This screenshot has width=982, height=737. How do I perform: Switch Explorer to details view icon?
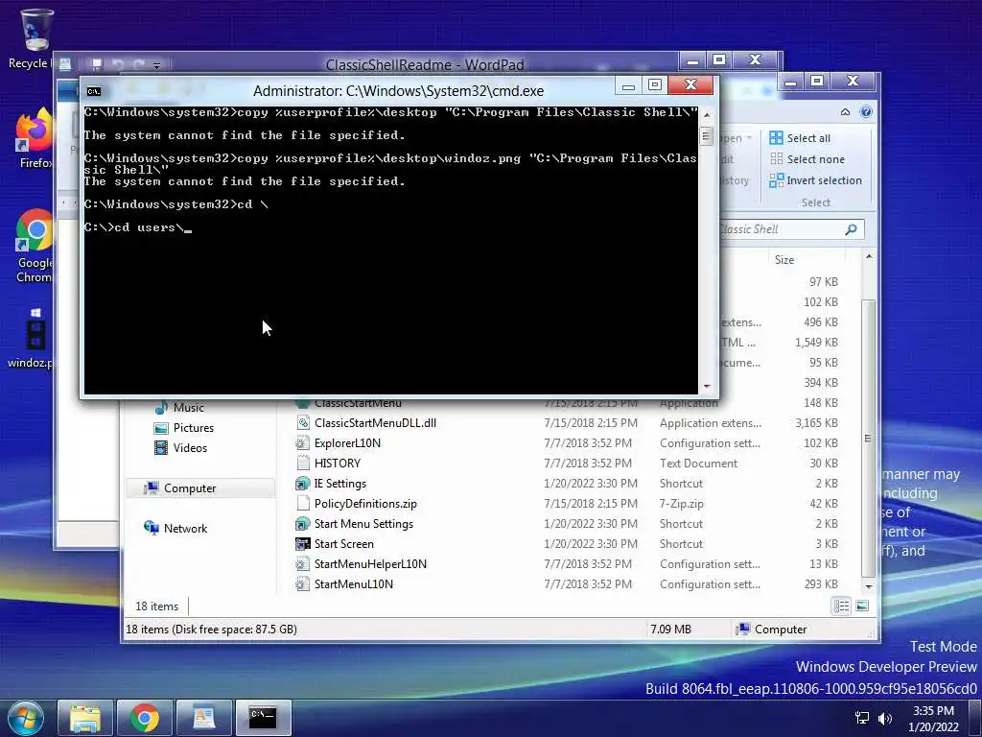pos(841,606)
